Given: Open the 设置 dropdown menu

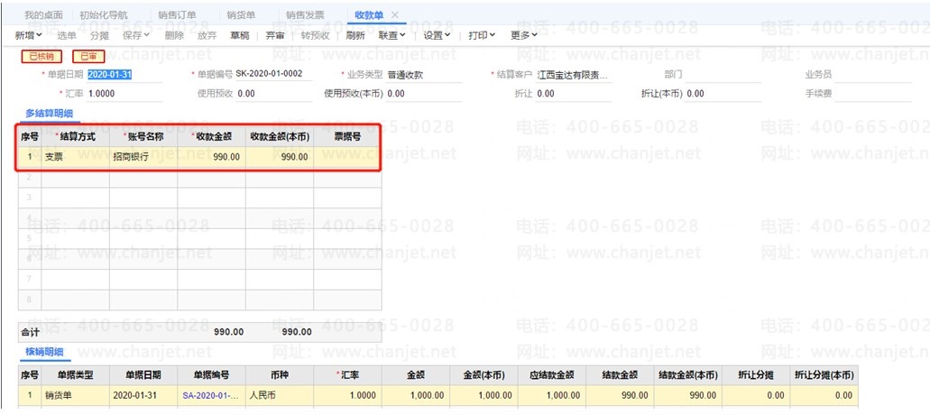Looking at the screenshot, I should [x=437, y=35].
